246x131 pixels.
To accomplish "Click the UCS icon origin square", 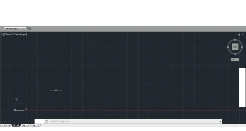I will pos(15,110).
